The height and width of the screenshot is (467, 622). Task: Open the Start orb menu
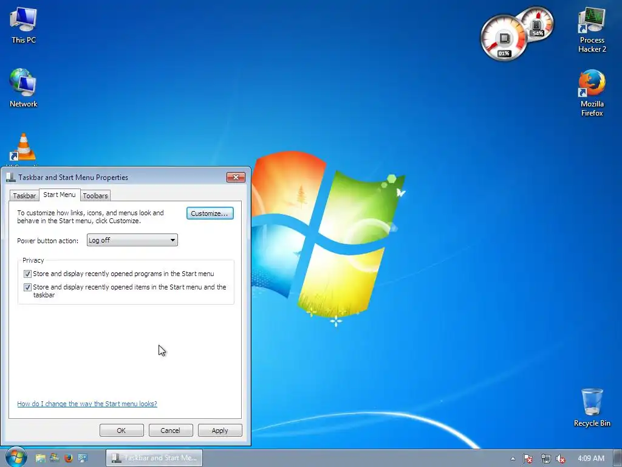coord(16,457)
